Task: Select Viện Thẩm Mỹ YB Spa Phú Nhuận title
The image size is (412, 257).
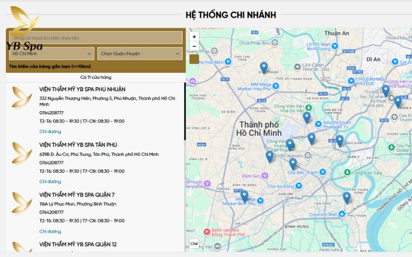Action: pyautogui.click(x=82, y=89)
